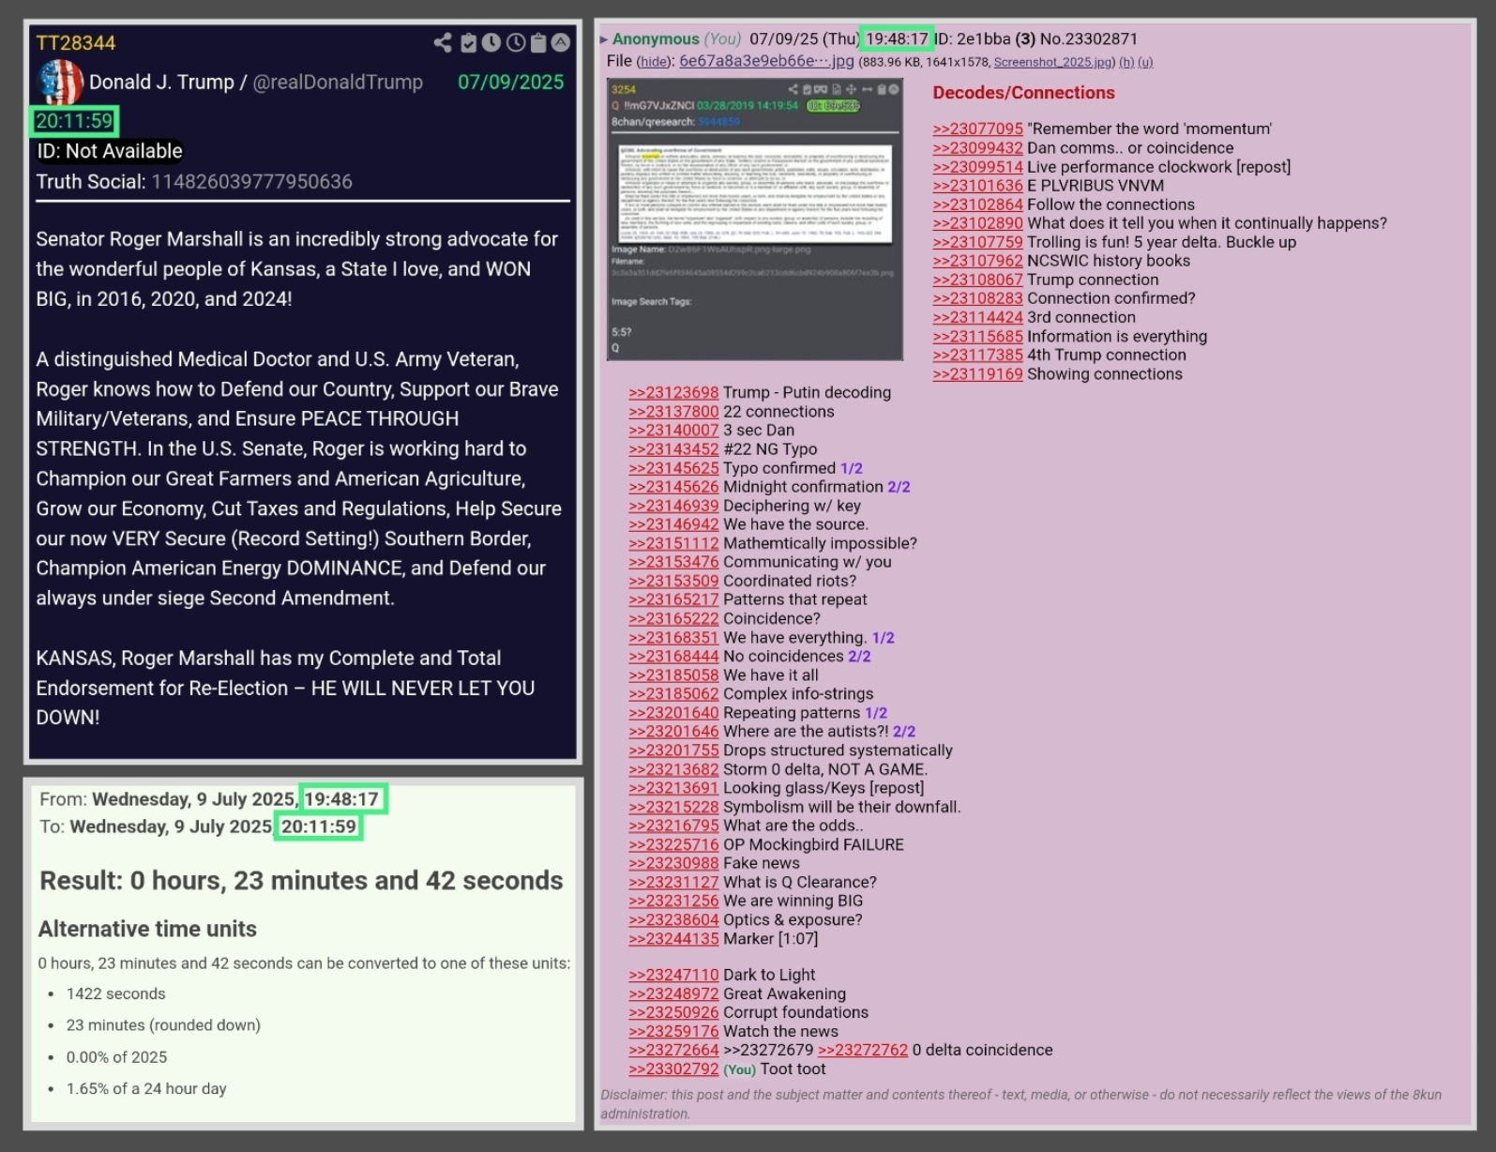Screen dimensions: 1496x1152
Task: Click the Result: 0 hours, 23 minutes and 42 seconds text
Action: pyautogui.click(x=301, y=881)
